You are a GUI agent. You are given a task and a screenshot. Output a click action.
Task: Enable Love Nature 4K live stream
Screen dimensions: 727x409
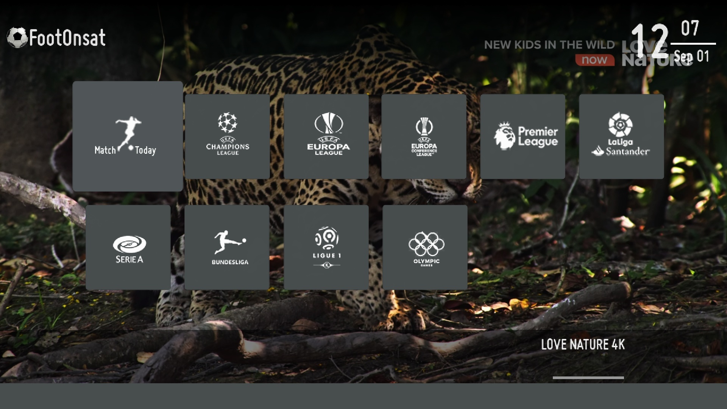[583, 345]
